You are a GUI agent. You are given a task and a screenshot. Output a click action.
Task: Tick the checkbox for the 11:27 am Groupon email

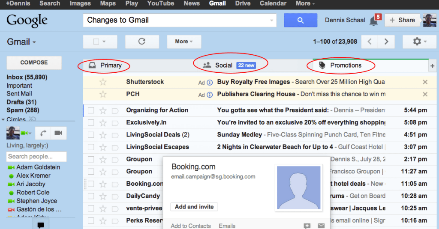(91, 172)
